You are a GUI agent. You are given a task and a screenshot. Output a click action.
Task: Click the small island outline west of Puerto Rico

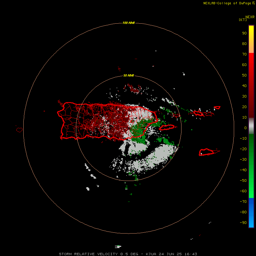click(19, 130)
